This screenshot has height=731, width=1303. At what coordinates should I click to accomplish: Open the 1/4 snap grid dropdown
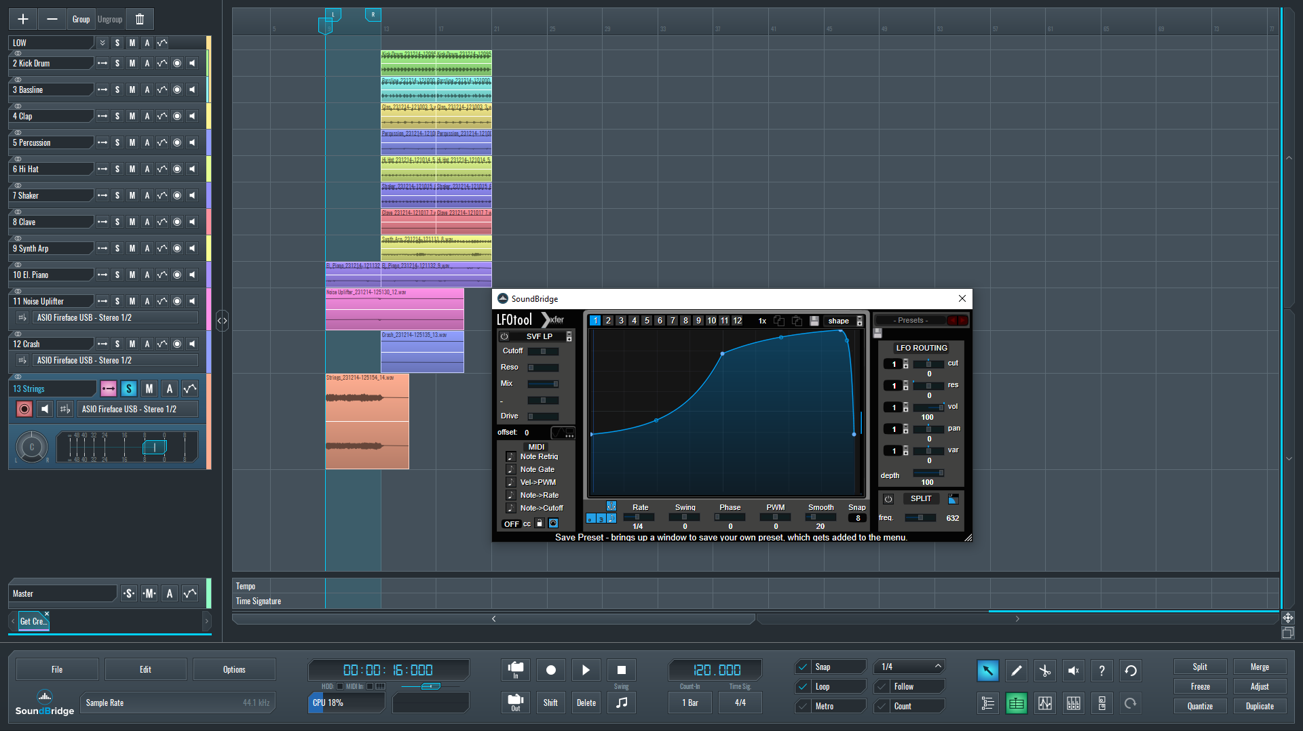click(909, 667)
